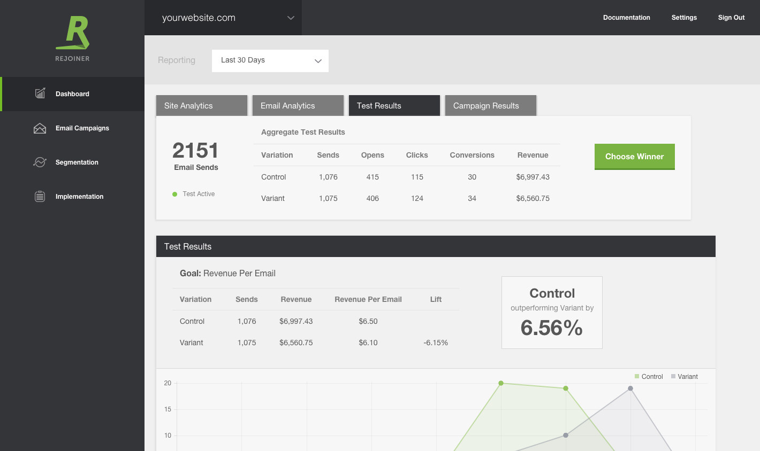The image size is (760, 451).
Task: Click the Sign Out link
Action: pyautogui.click(x=731, y=18)
